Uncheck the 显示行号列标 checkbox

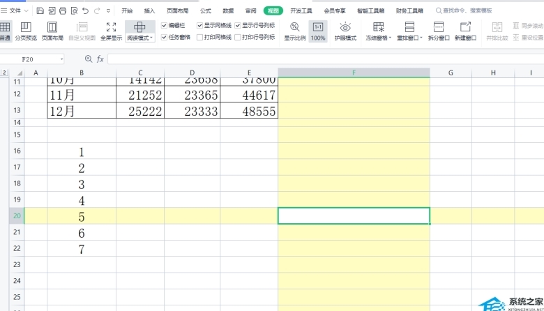click(x=238, y=25)
